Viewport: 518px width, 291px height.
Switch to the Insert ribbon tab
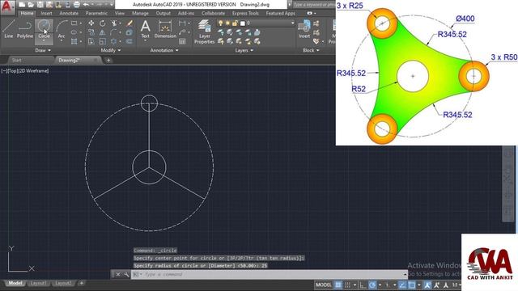[46, 13]
